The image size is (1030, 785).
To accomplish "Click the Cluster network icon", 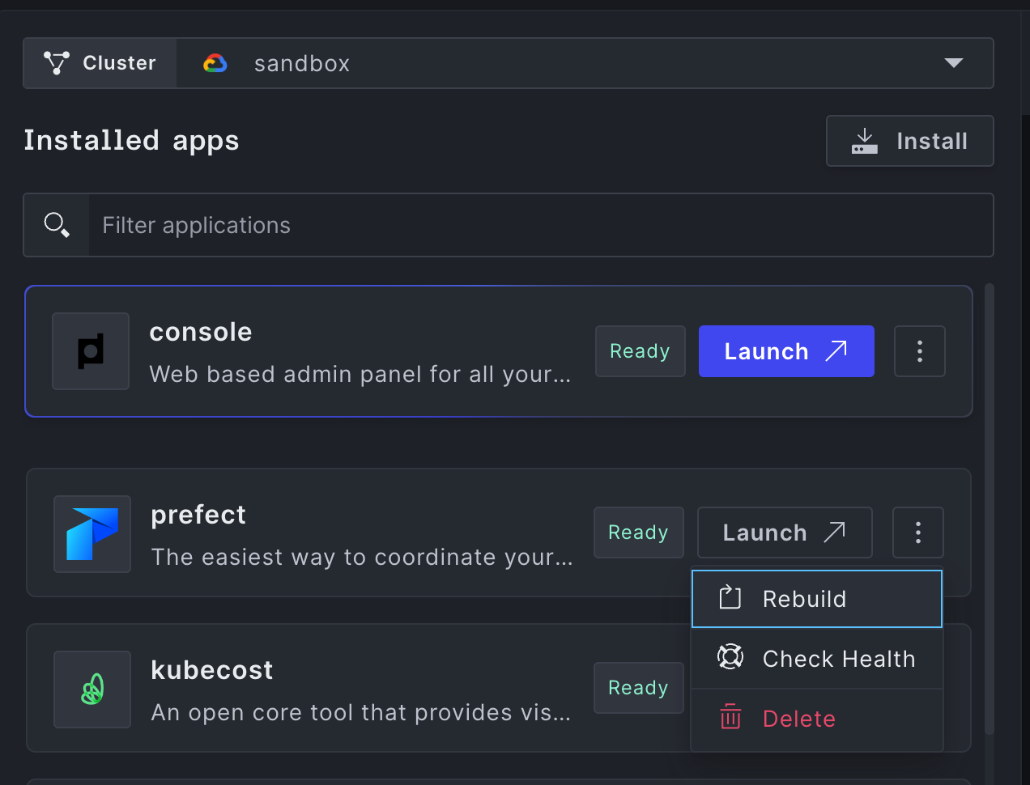I will (x=56, y=63).
